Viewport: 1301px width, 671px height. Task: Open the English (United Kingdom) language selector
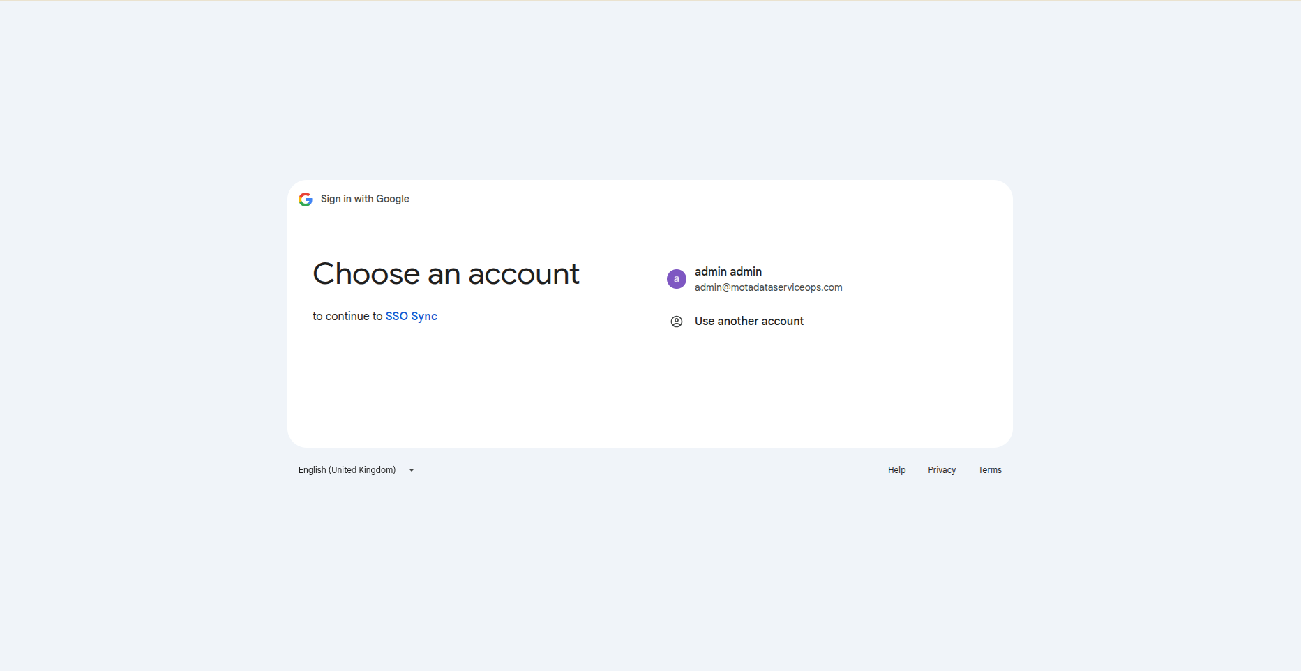point(347,470)
